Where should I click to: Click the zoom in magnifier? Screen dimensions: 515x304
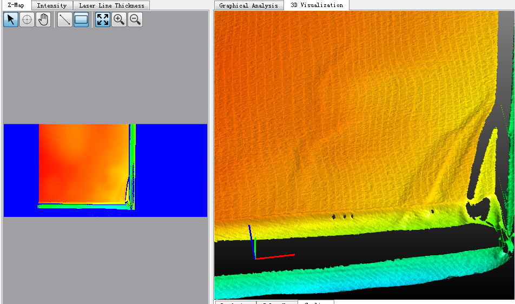tap(119, 20)
